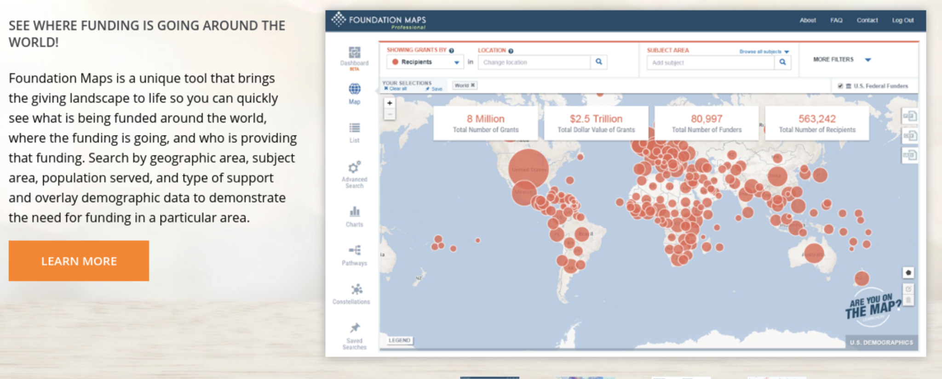
Task: Open the Recipients dropdown
Action: 425,62
